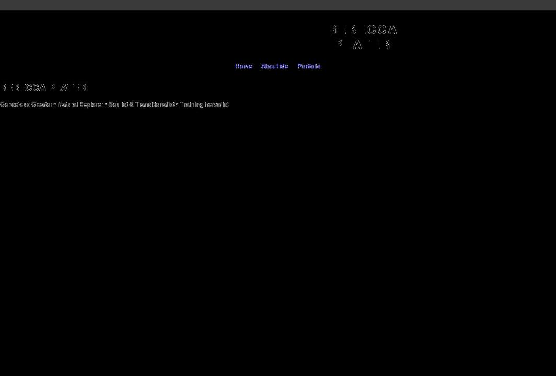556x376 pixels.
Task: Click the ampersand after "Soulful"
Action: [131, 104]
